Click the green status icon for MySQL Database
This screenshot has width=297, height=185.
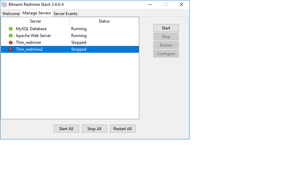pos(11,29)
